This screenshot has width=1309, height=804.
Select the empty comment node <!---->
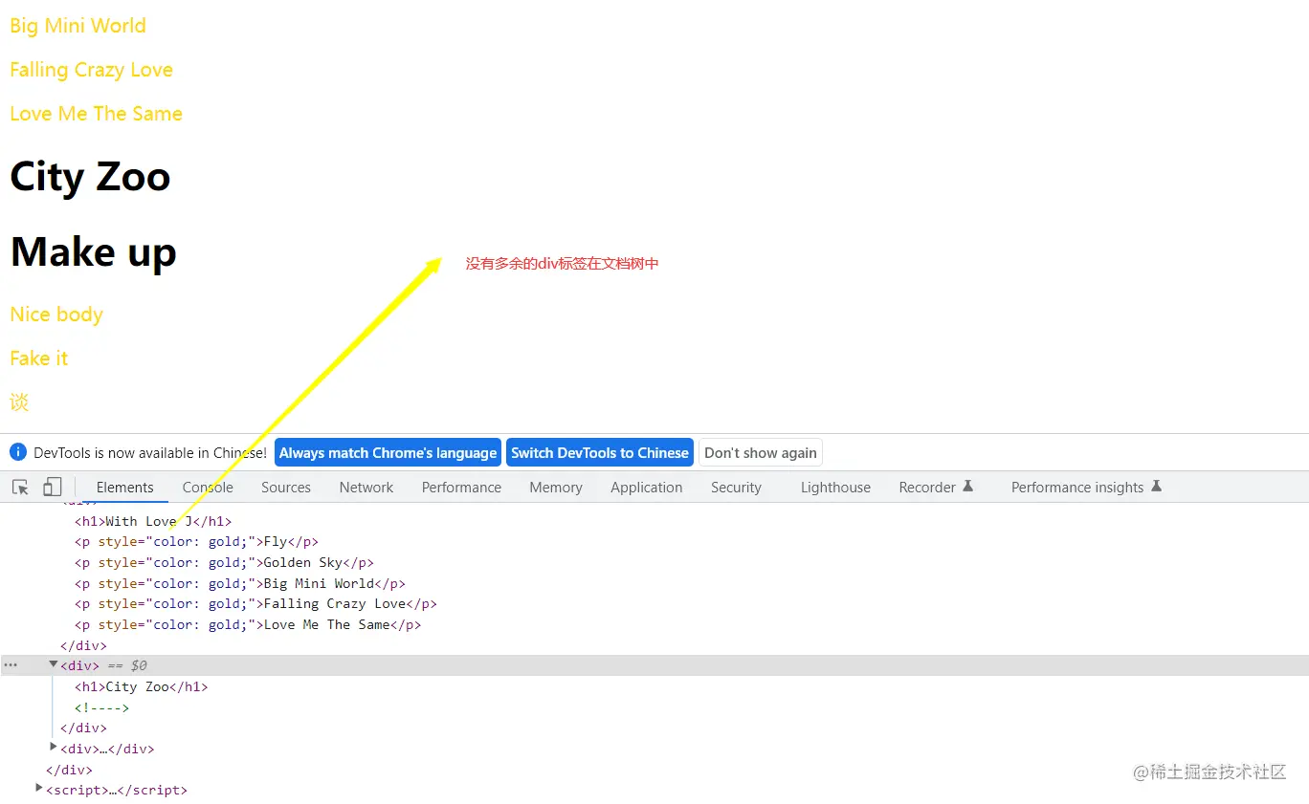101,707
